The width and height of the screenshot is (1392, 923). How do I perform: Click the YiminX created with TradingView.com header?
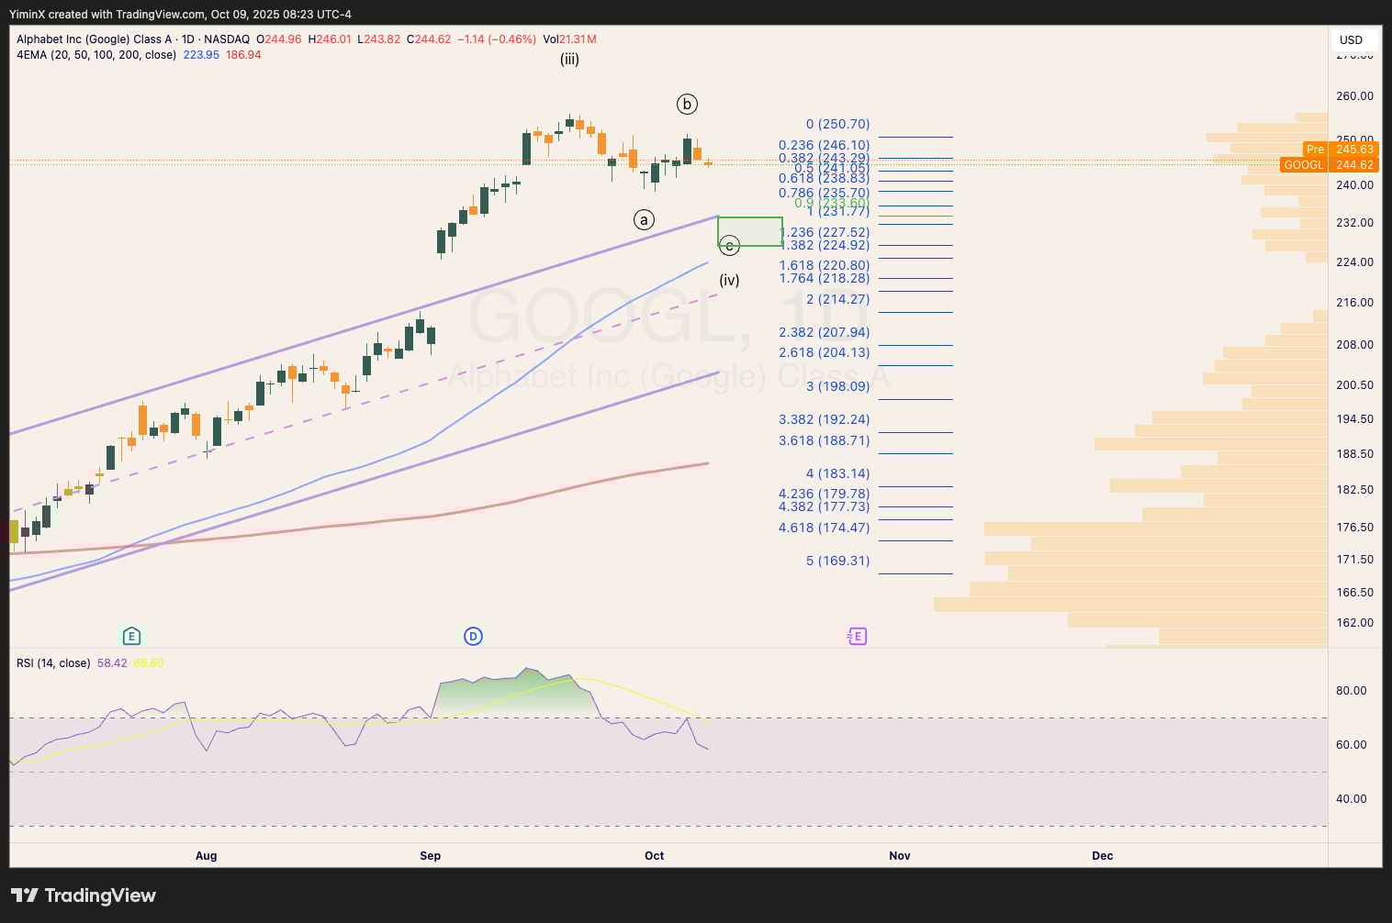pos(180,15)
